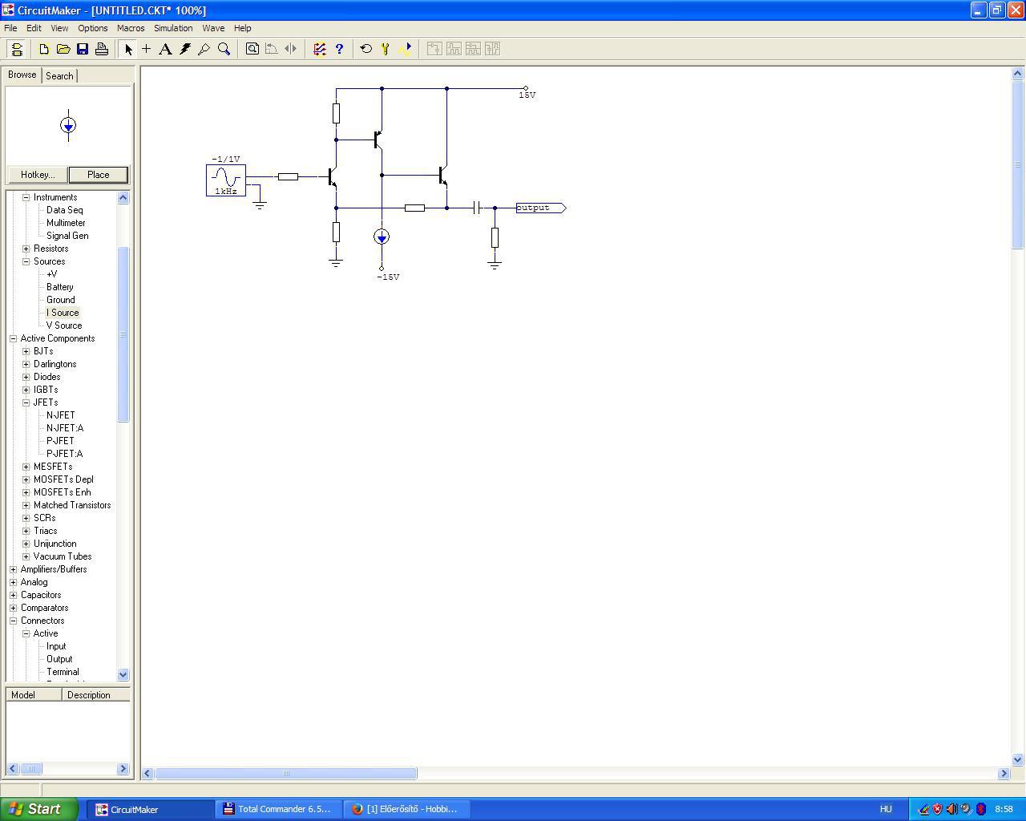This screenshot has height=821, width=1026.
Task: Select the Wire tool crosshair
Action: [x=147, y=49]
